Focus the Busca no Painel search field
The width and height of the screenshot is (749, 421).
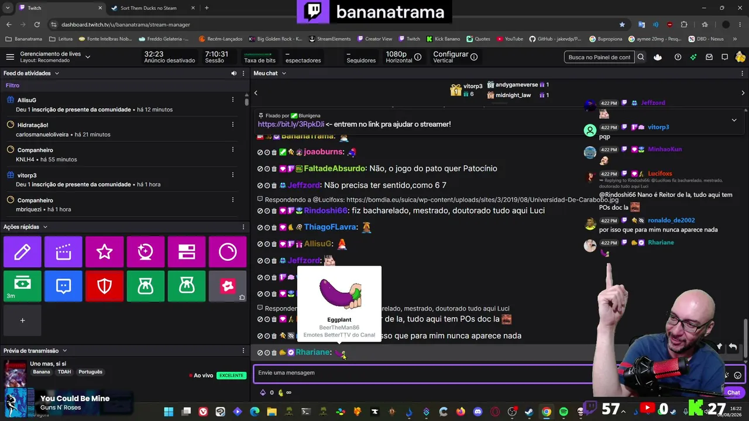click(600, 57)
